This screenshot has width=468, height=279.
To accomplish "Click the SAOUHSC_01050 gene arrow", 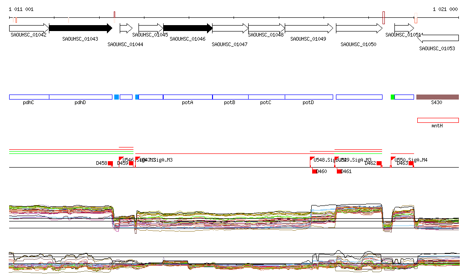I will [359, 28].
